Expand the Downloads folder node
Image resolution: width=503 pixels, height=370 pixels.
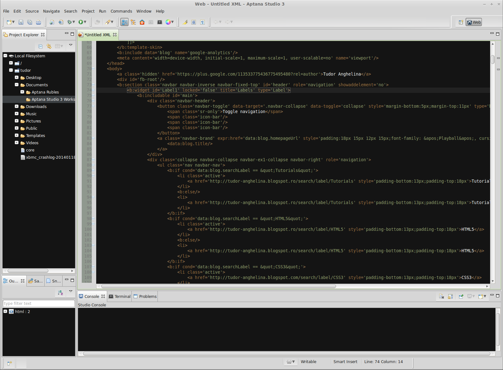17,106
